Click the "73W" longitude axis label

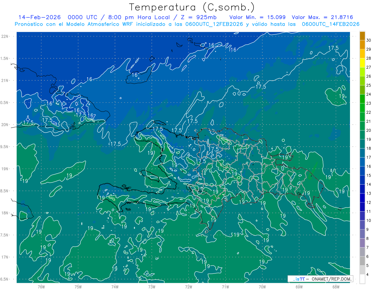click(152, 287)
